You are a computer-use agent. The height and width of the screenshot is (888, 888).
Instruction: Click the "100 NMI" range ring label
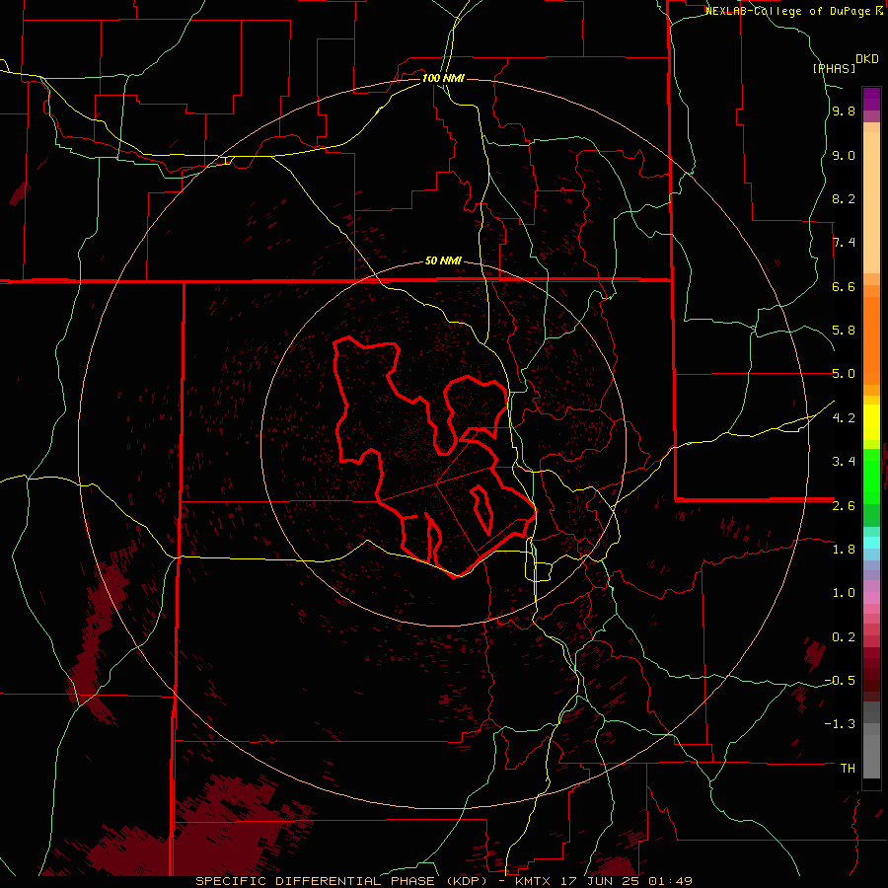point(443,78)
